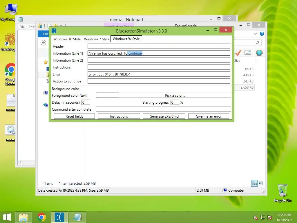This screenshot has height=223, width=297.
Task: Click the search magnifier in Downloads window
Action: [257, 43]
